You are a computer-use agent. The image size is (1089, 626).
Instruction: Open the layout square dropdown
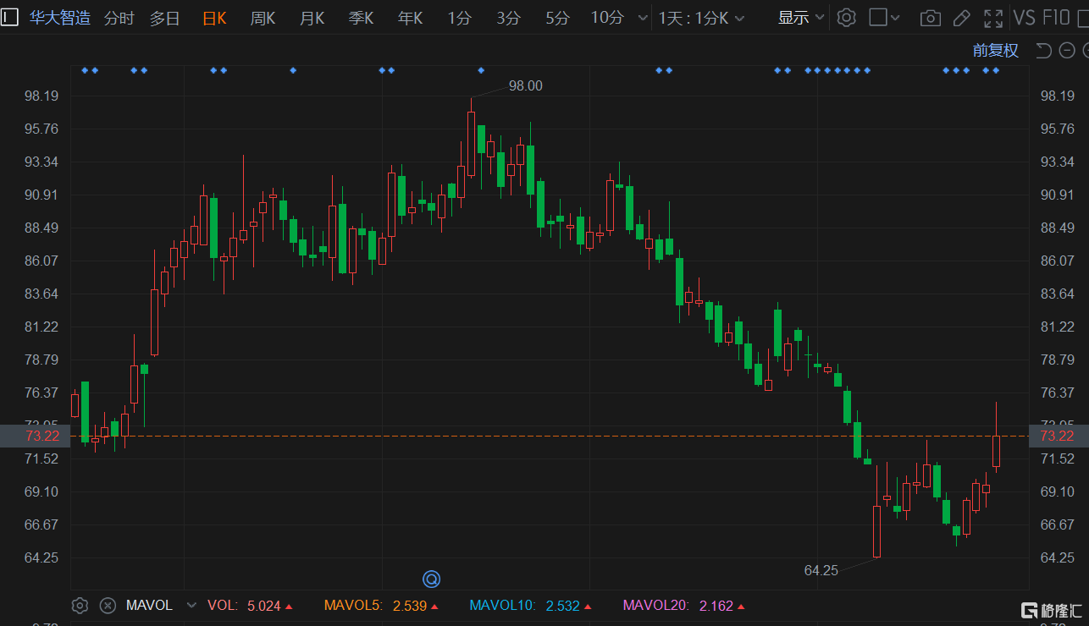point(884,18)
